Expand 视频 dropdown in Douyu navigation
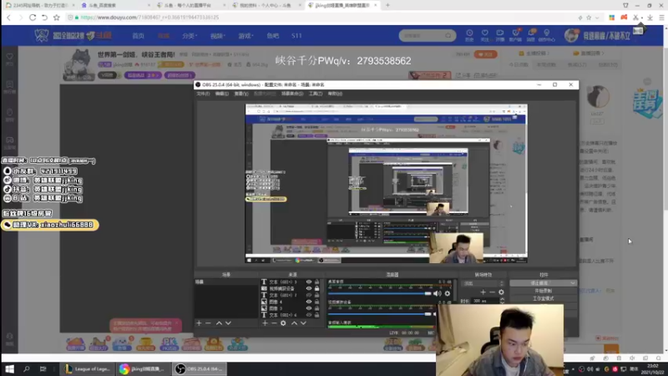This screenshot has width=668, height=376. point(217,36)
